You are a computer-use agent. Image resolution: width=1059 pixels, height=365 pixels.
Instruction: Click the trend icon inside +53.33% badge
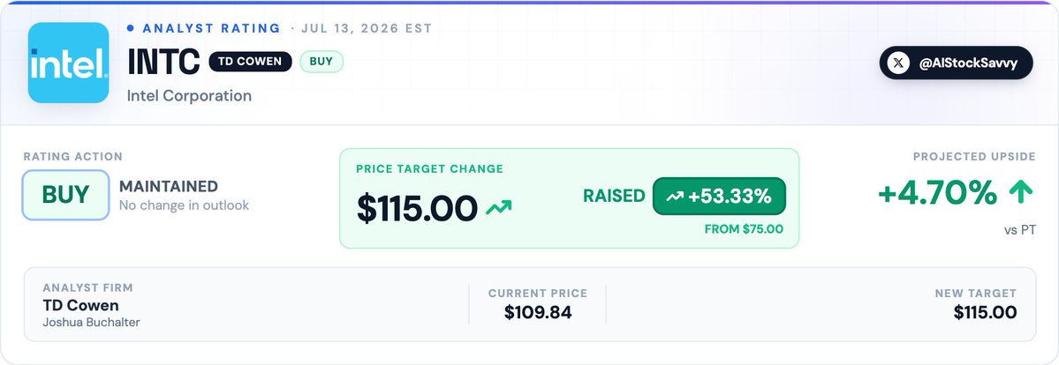[675, 197]
